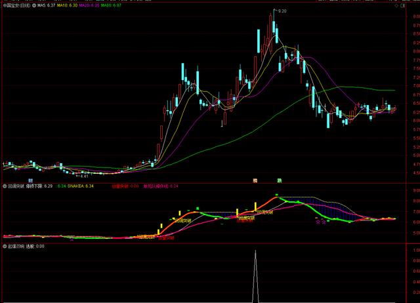
Task: Select the MA20 purple indicator label
Action: point(89,5)
